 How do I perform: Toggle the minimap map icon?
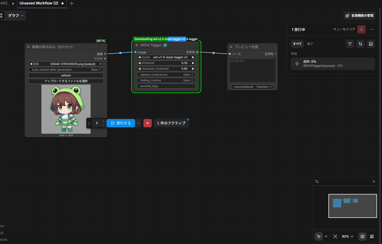coord(363,236)
